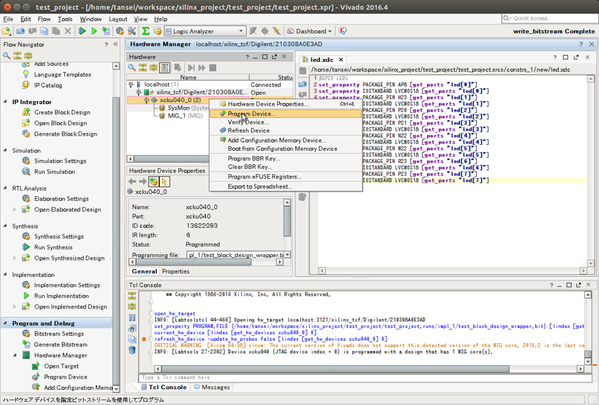Click Create Block Design in Flow Navigator
Screen dimensions: 599x405
tap(62, 112)
